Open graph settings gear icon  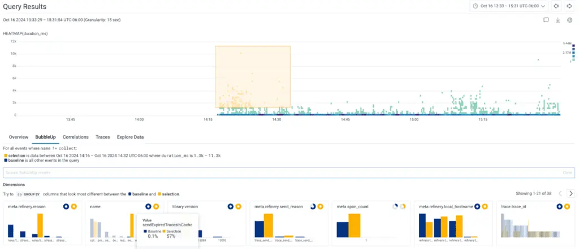point(570,20)
